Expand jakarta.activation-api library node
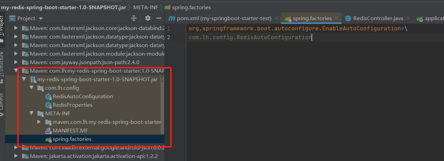Viewport: 444px width, 161px height. point(16,156)
